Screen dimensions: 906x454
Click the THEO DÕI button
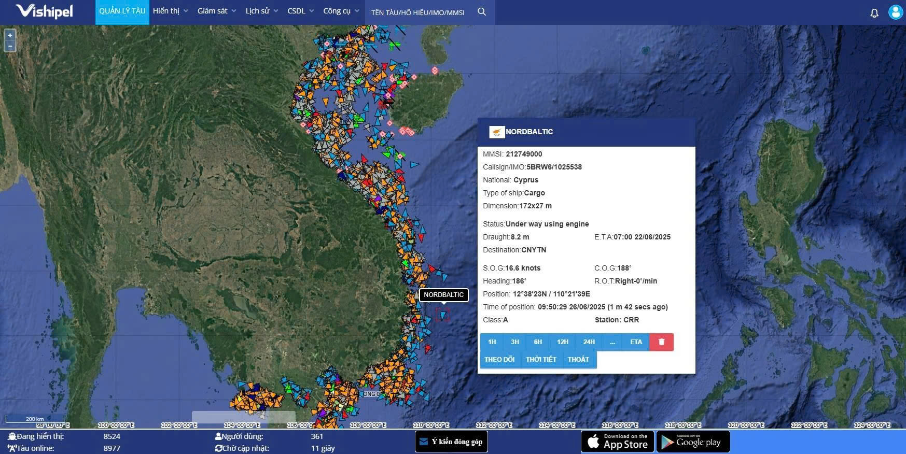pyautogui.click(x=499, y=360)
